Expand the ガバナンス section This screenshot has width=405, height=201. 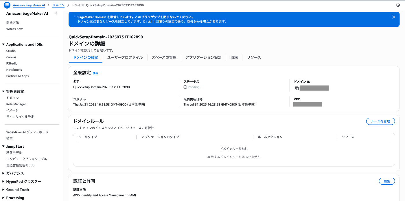tap(3, 173)
